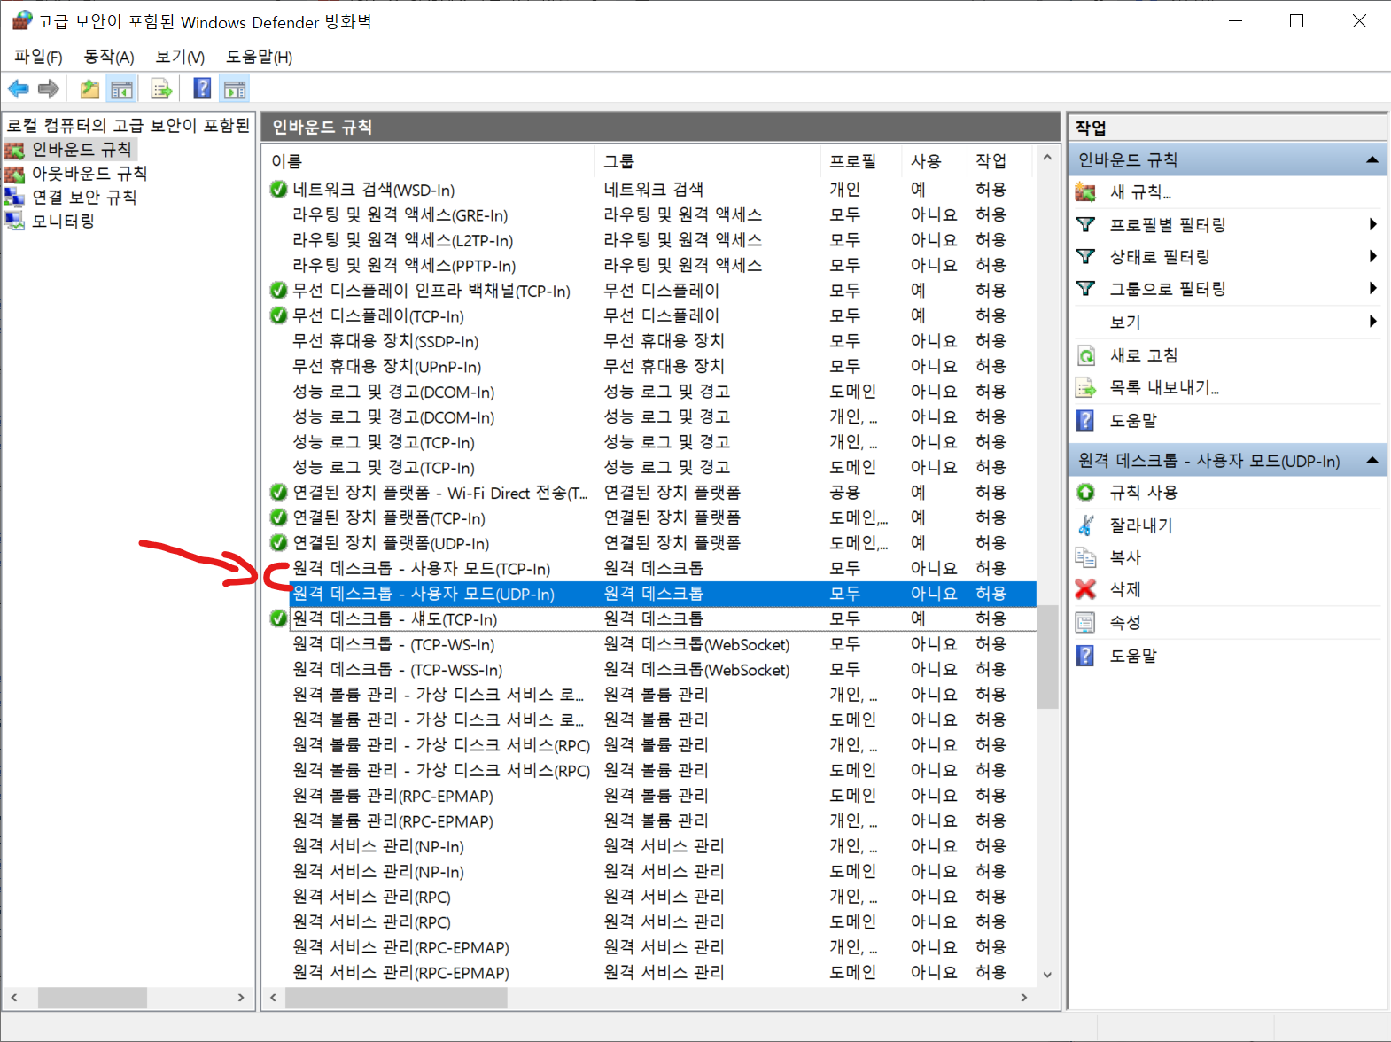Screen dimensions: 1391x1042
Task: Click 속성 in the action pane
Action: 1125,622
